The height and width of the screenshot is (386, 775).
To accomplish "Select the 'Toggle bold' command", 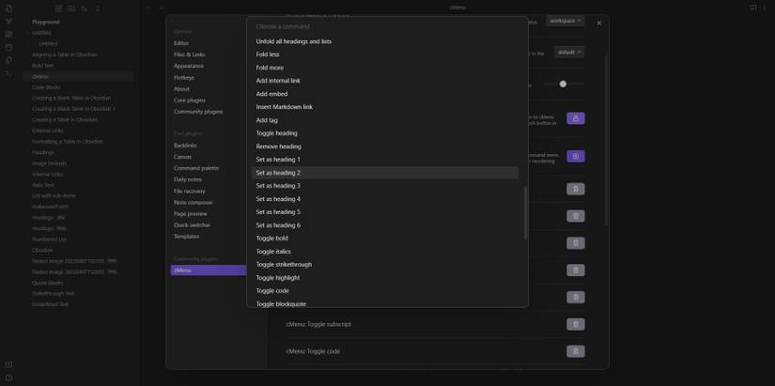I will (385, 239).
